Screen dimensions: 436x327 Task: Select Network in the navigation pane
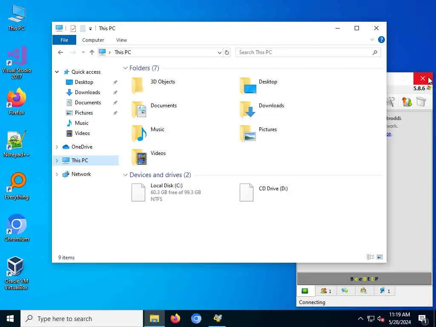(81, 174)
